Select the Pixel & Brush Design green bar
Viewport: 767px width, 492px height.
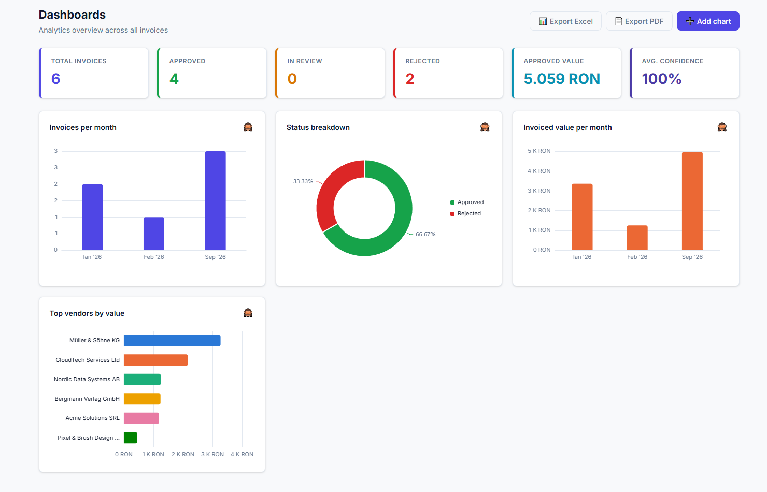pyautogui.click(x=131, y=438)
